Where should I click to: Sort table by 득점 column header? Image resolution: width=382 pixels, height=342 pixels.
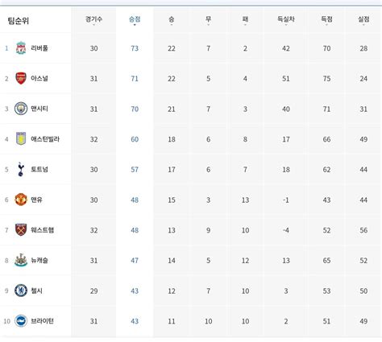point(326,19)
